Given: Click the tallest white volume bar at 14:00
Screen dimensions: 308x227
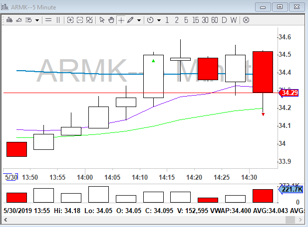Looking at the screenshot, I should 99,194.
